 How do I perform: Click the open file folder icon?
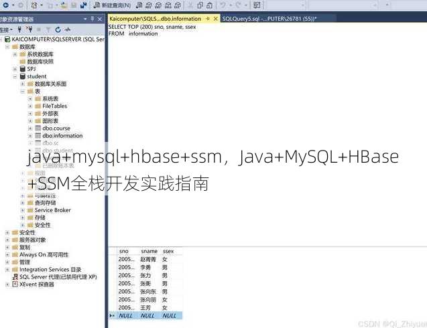point(64,5)
